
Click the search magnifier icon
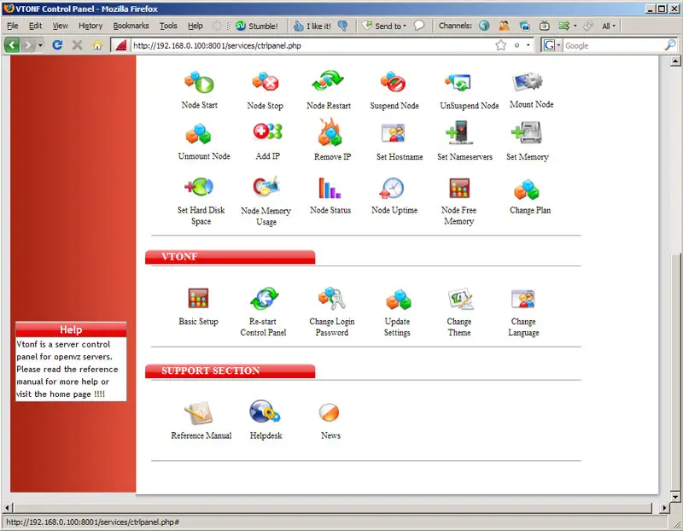[x=670, y=45]
